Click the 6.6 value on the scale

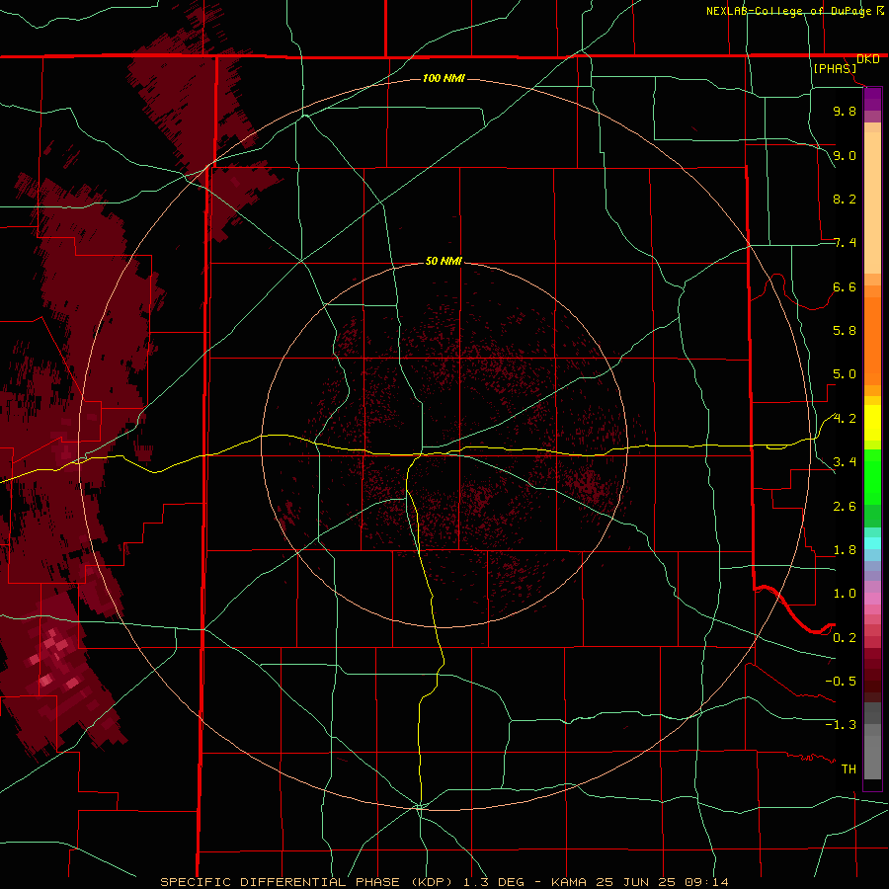(845, 286)
